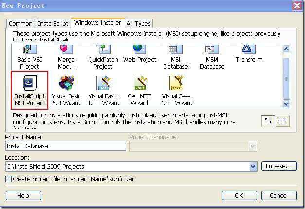
Task: Expand the Location dropdown list
Action: pos(253,167)
